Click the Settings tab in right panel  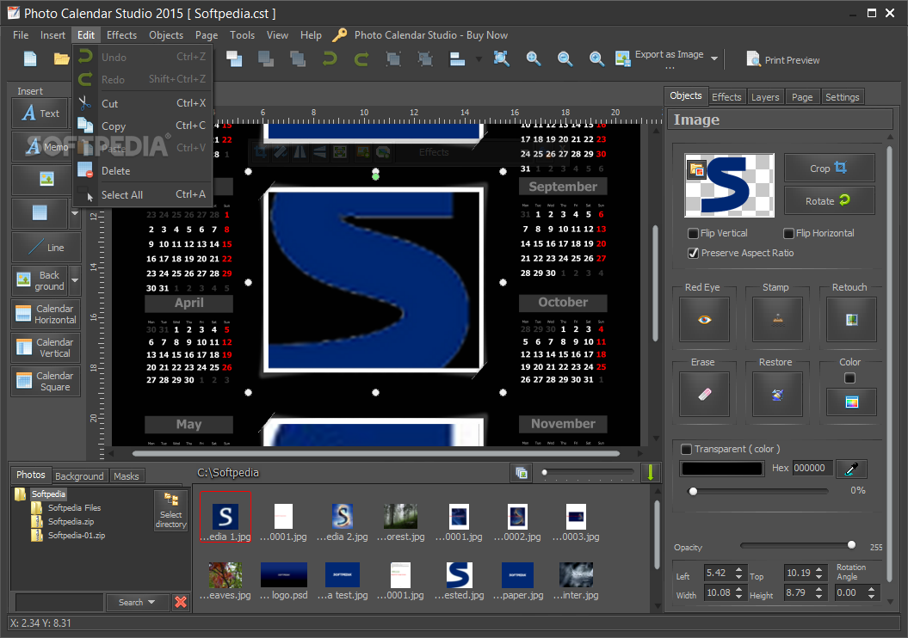pos(842,97)
